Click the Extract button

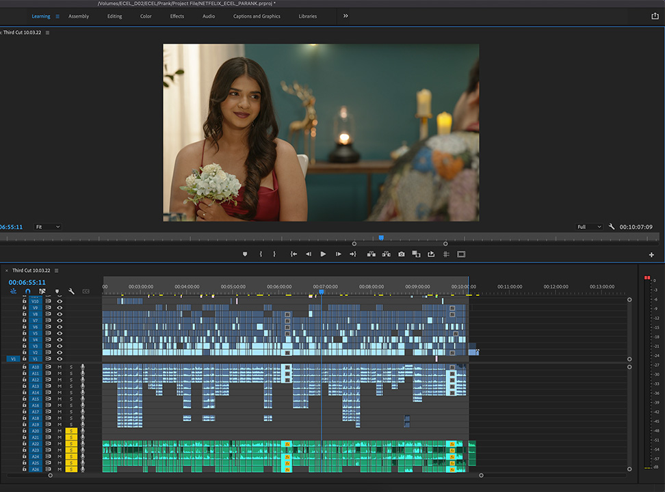[x=386, y=254]
